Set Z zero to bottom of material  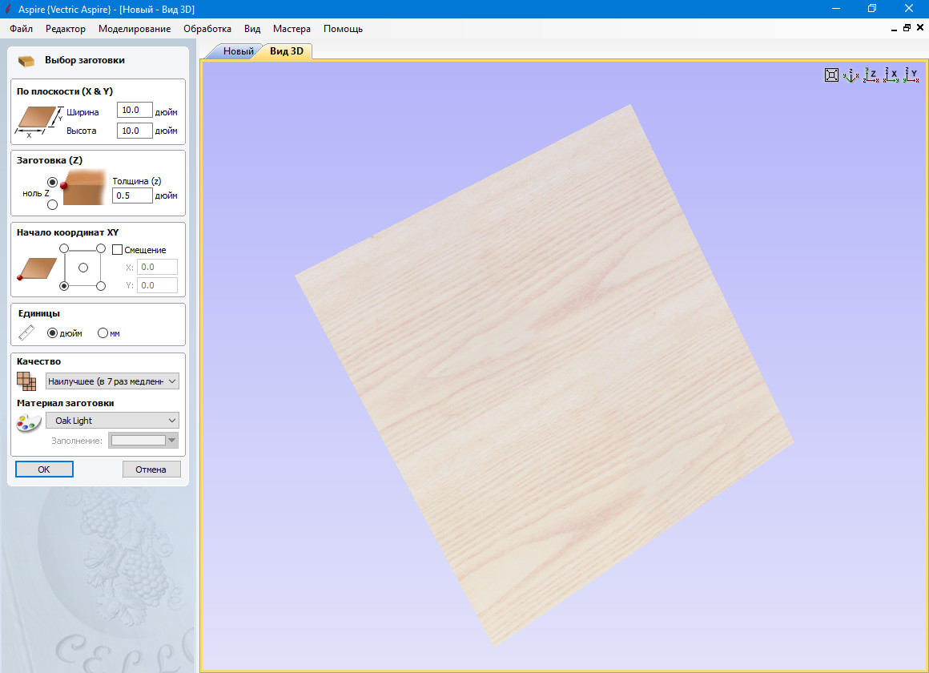pos(53,205)
